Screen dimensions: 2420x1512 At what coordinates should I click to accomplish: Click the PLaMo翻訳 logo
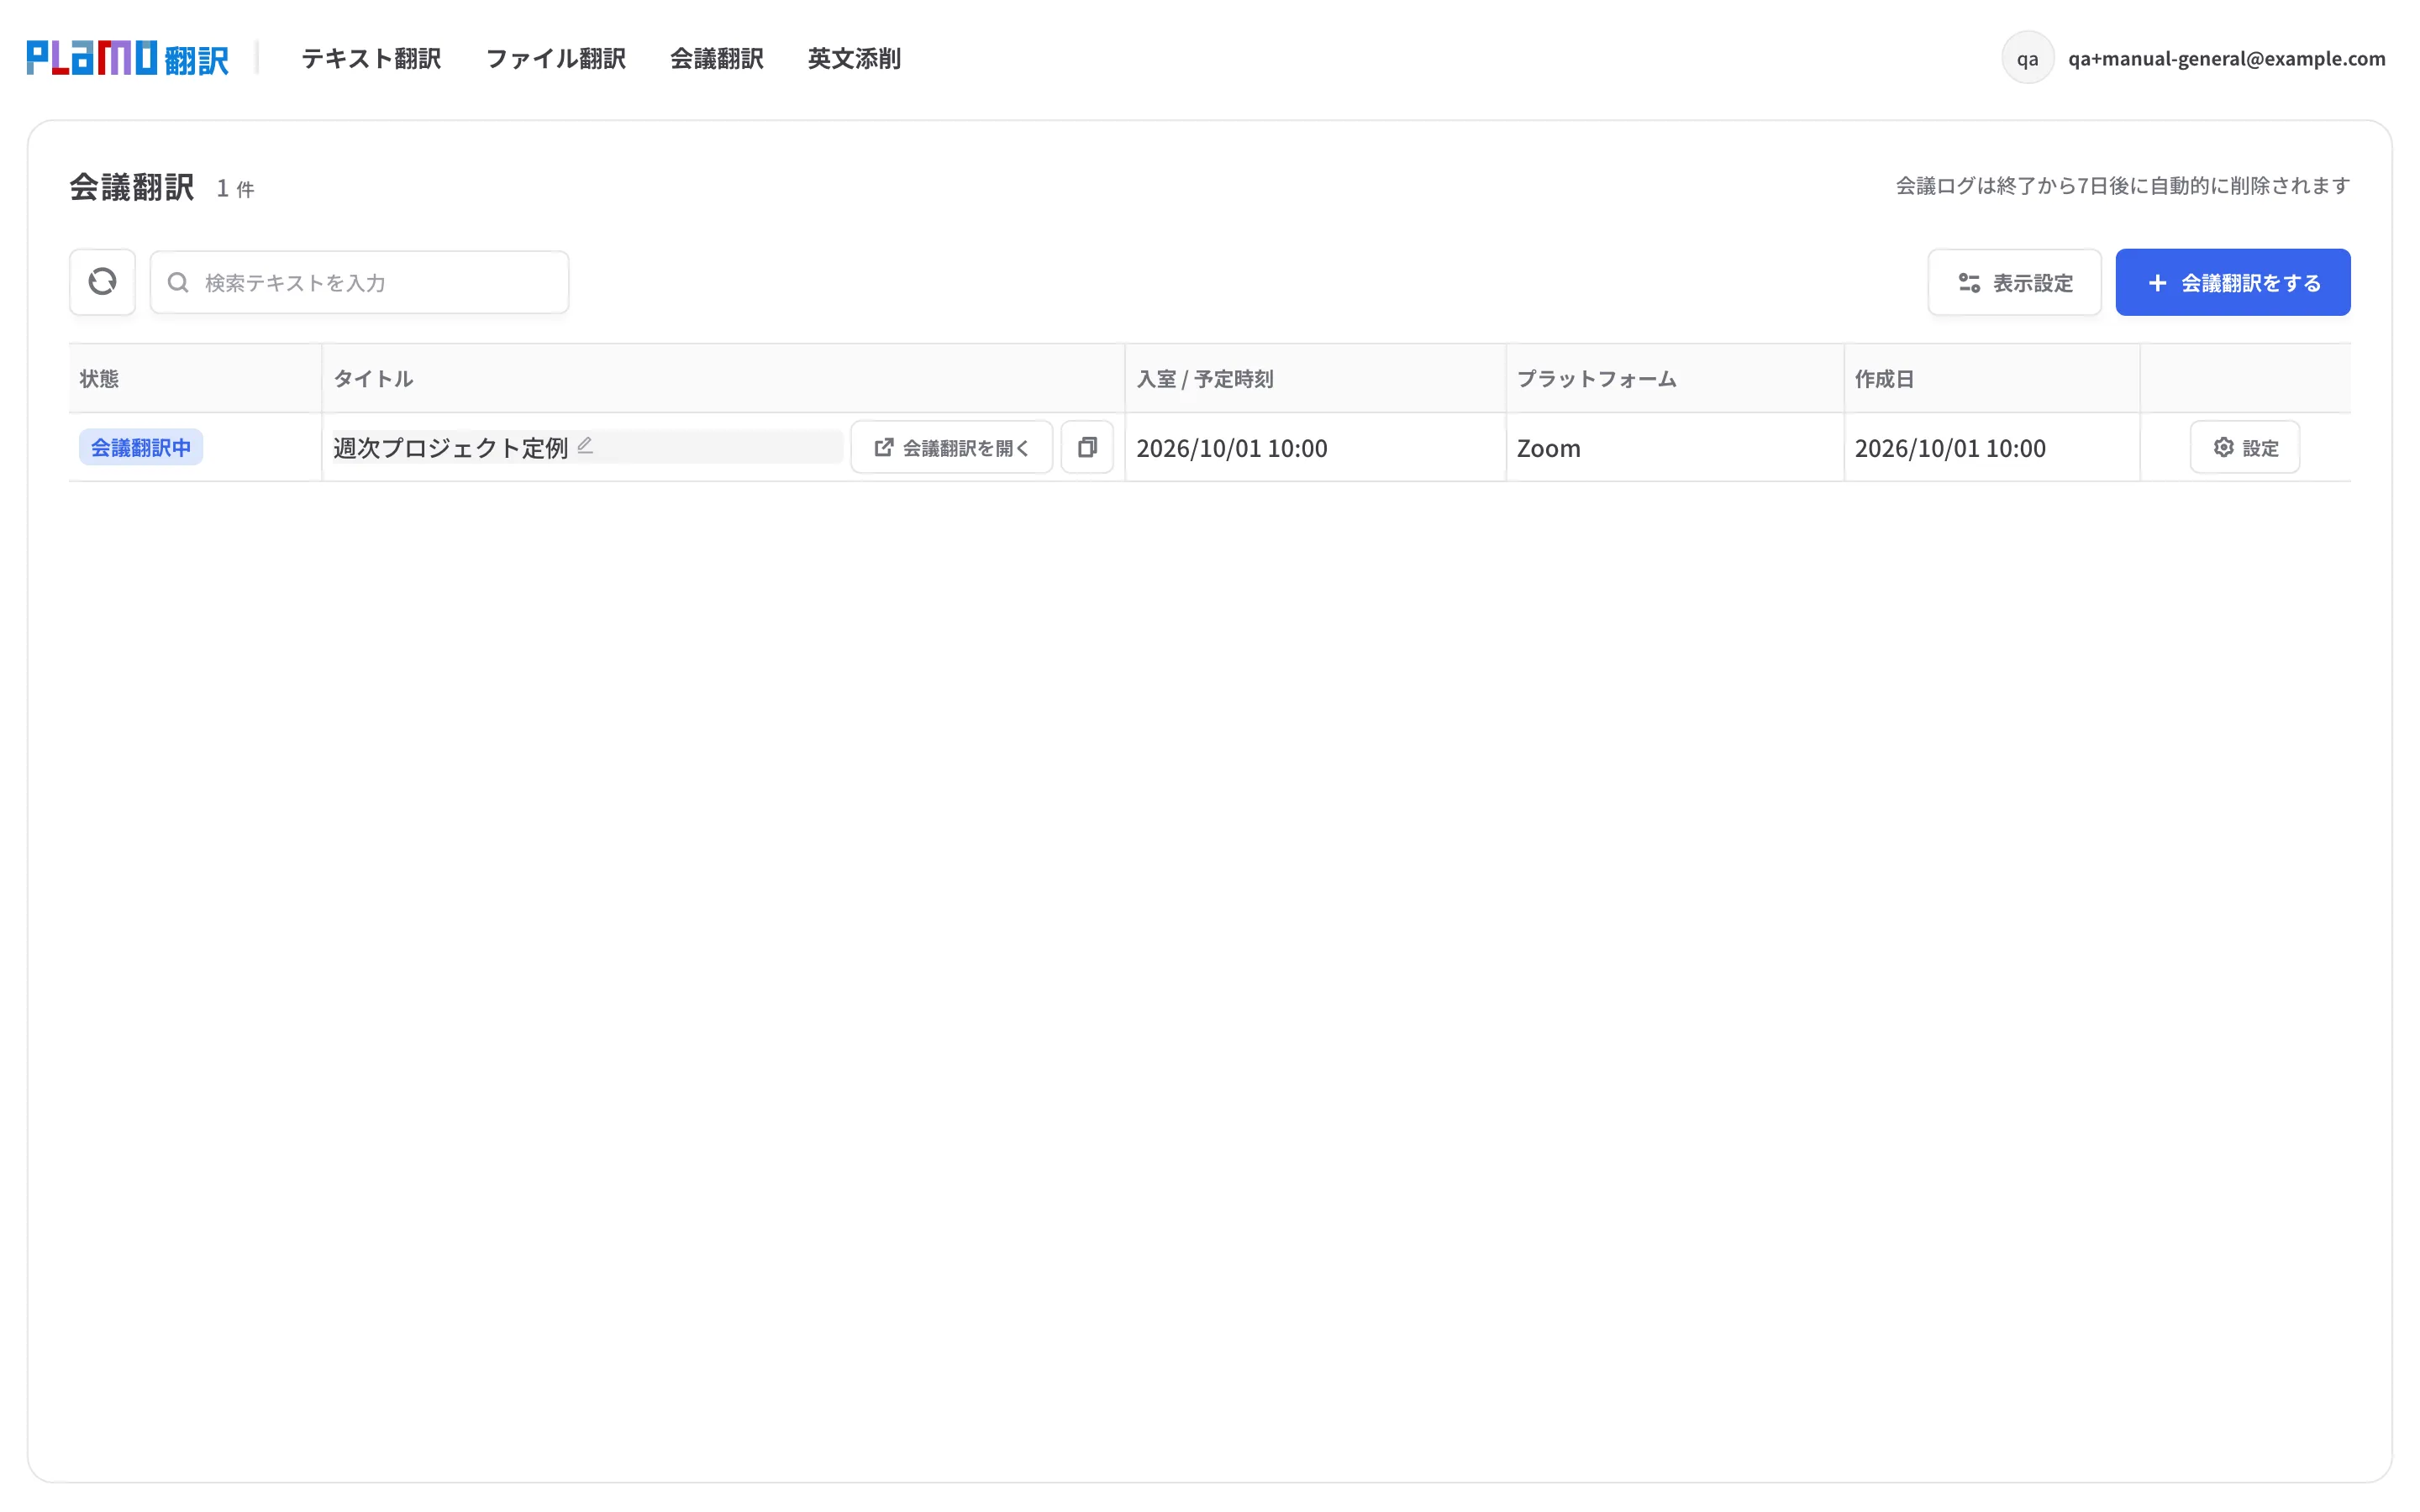pos(128,58)
